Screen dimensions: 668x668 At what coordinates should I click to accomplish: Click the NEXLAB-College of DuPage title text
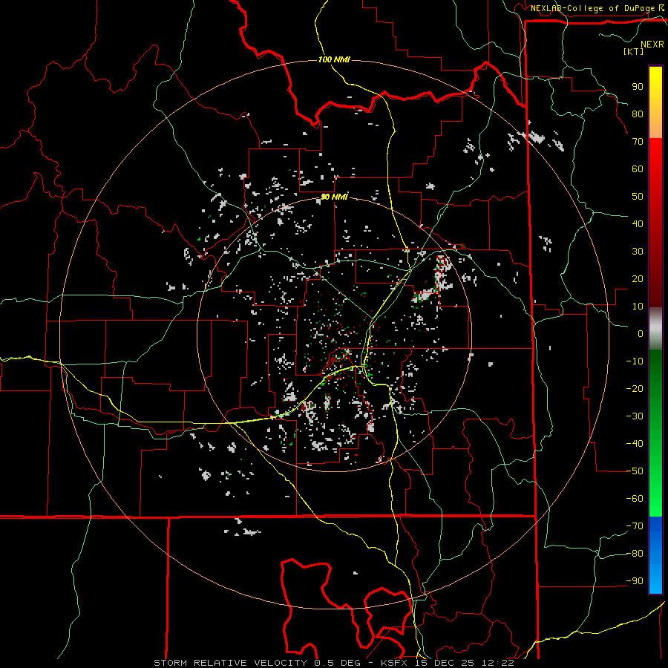point(593,8)
